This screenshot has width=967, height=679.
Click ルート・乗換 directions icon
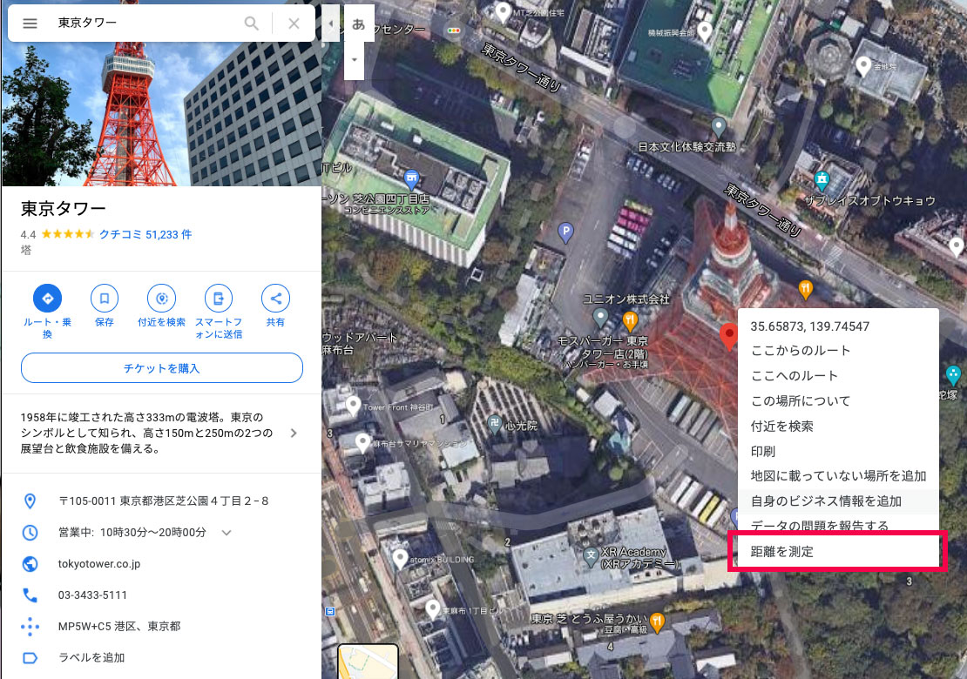tap(48, 299)
